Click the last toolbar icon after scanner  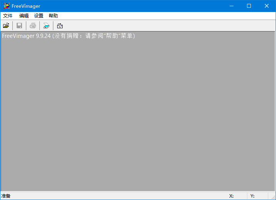(x=60, y=26)
